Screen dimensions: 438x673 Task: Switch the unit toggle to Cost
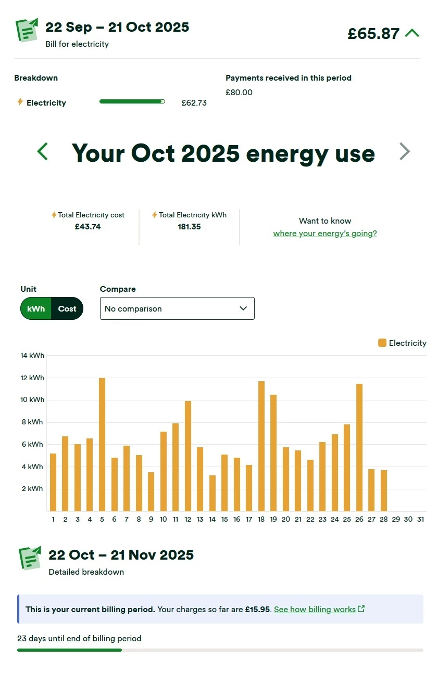click(x=67, y=308)
